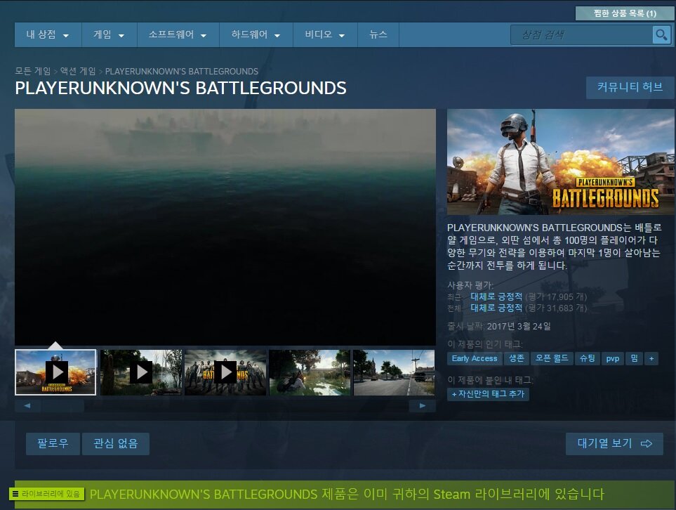676x510 pixels.
Task: Play the first PUBG trailer thumbnail
Action: (x=55, y=372)
